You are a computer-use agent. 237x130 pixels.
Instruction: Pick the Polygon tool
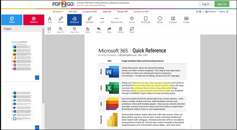173,20
